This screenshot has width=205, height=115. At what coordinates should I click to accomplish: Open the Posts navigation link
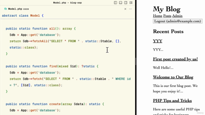click(167, 16)
